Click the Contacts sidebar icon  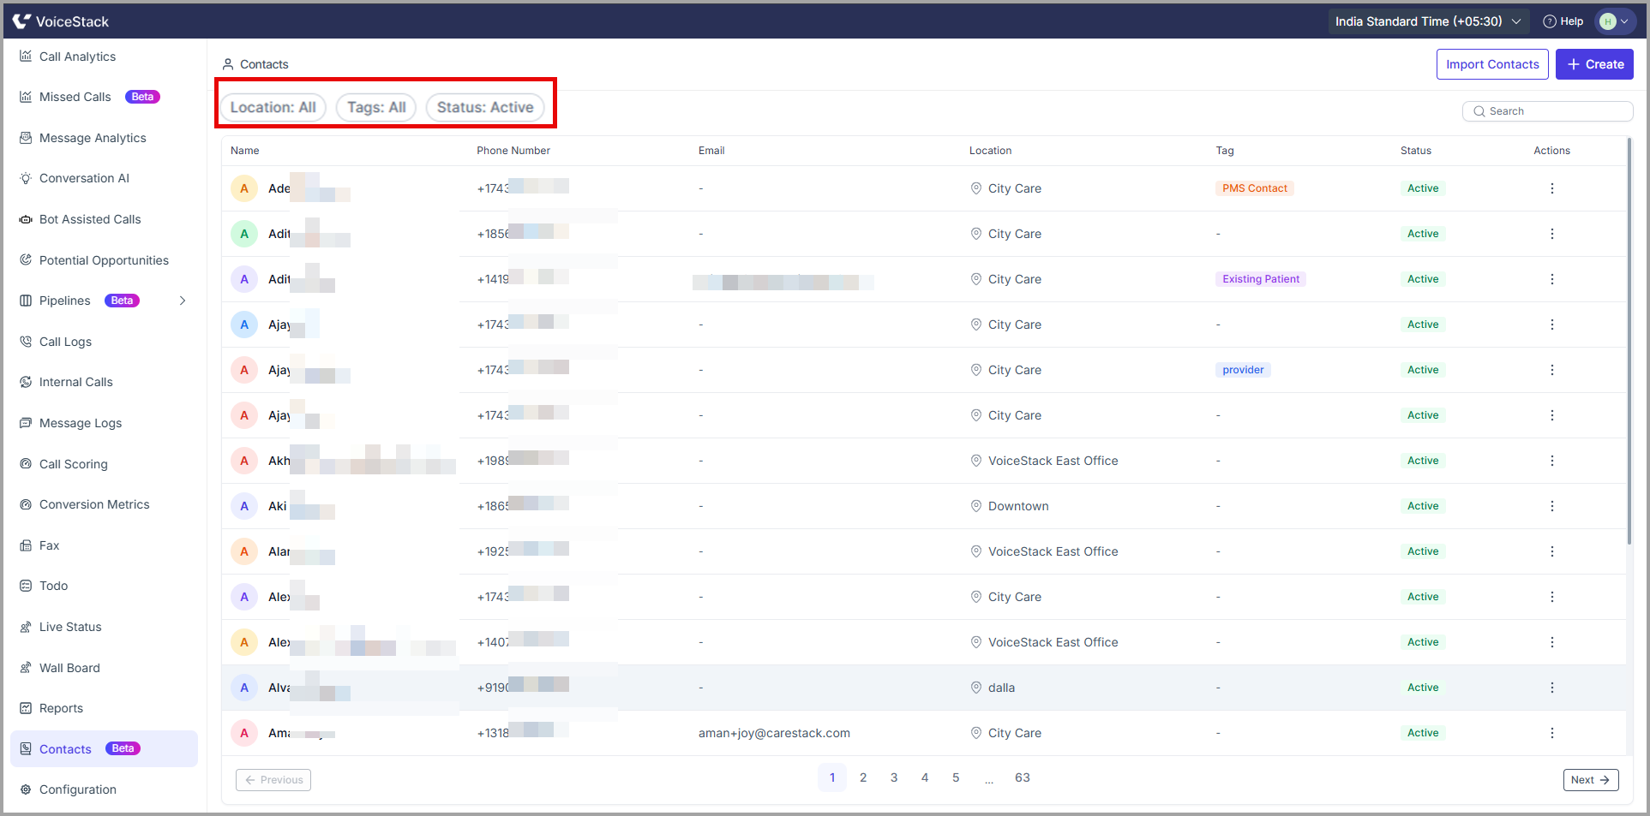pos(26,749)
